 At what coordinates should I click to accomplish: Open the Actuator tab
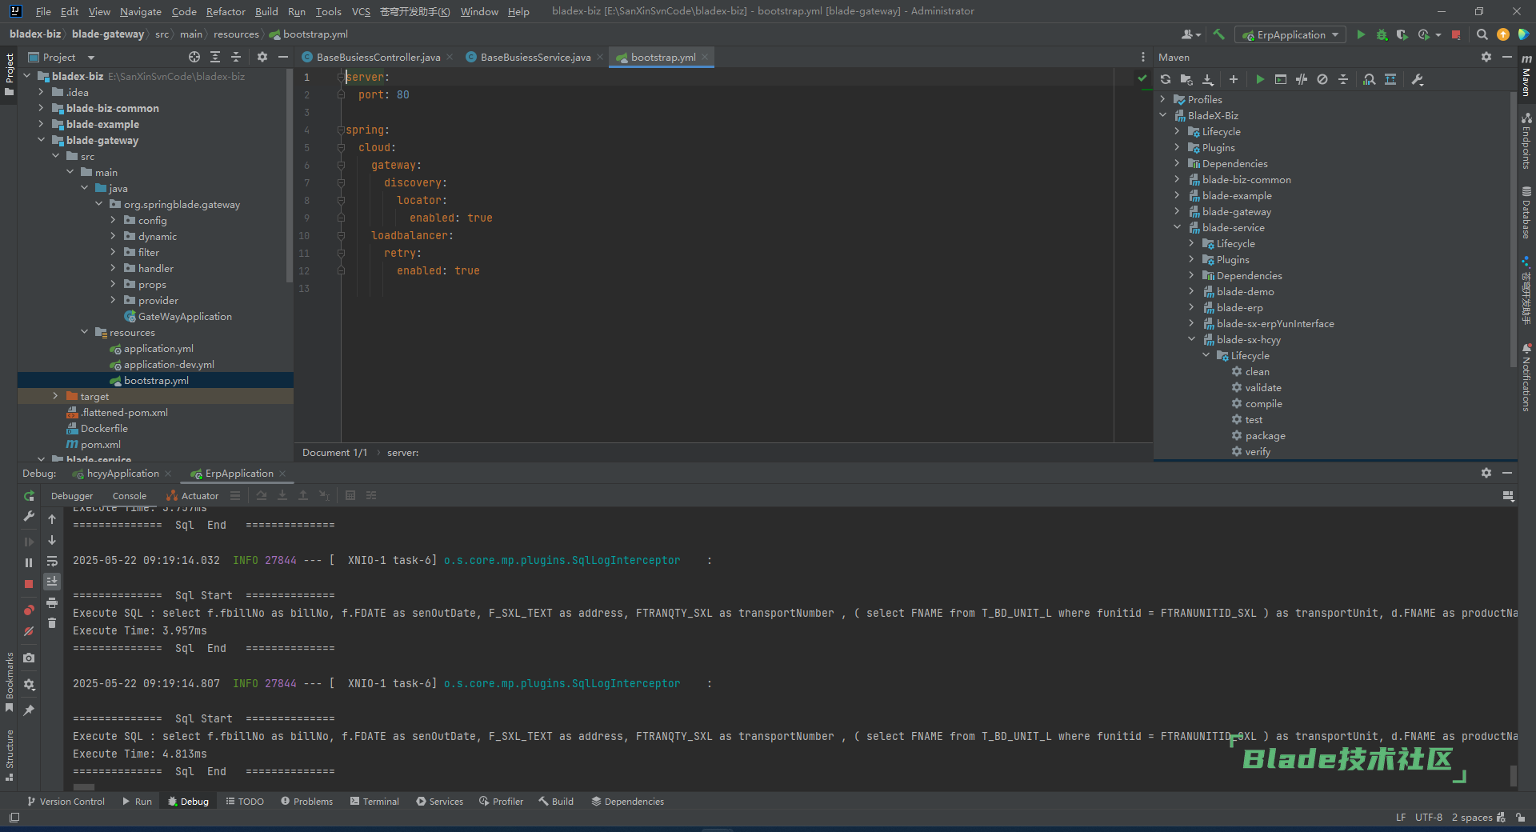pos(193,496)
